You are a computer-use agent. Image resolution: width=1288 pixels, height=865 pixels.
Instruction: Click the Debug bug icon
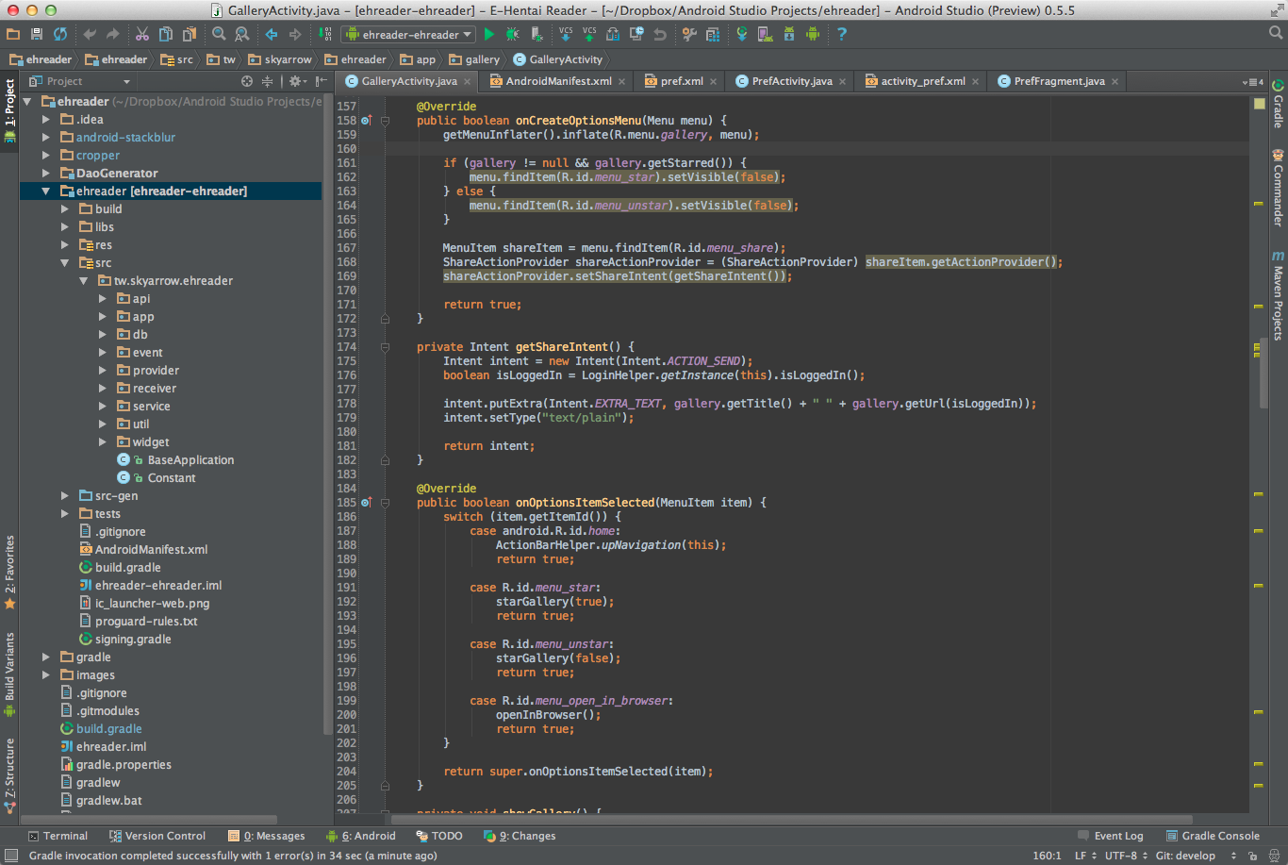(512, 34)
